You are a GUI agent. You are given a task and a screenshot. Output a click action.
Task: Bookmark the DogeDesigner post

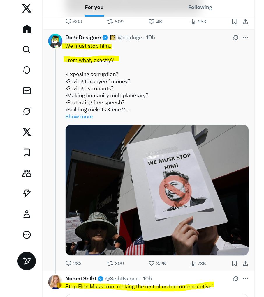tap(234, 263)
